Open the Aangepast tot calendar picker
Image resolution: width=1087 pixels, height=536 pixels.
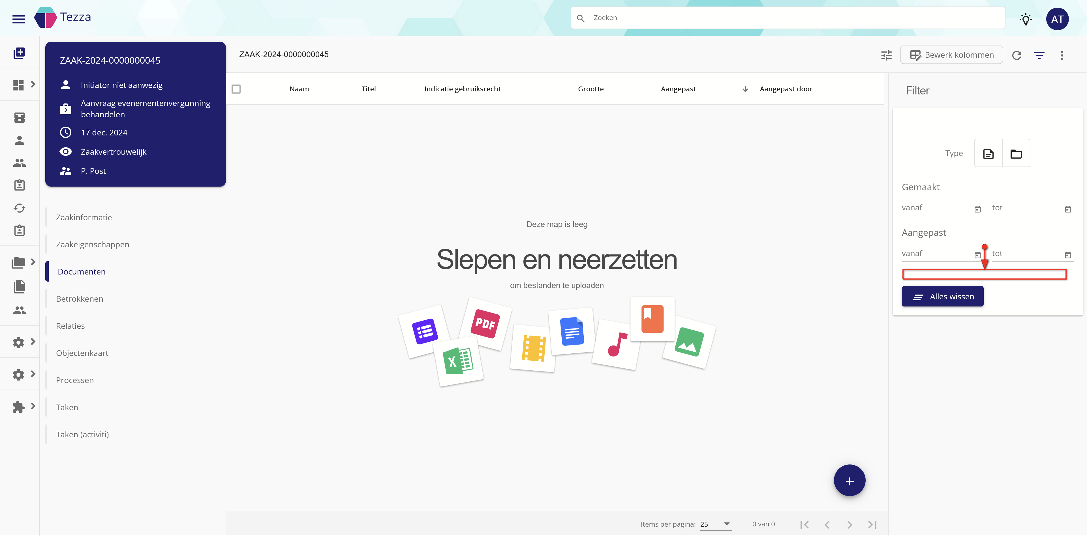[1068, 255]
